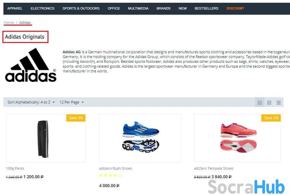Open the Electronics menu
The image size is (290, 195).
[43, 9]
